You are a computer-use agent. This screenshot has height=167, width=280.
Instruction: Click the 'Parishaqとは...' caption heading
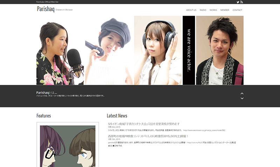click(x=47, y=93)
